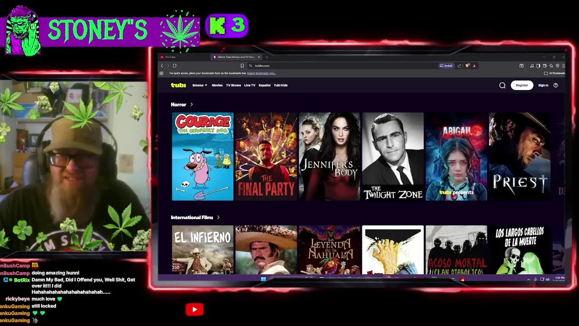Go to Live TV section
Viewport: 579px width, 326px height.
point(250,85)
